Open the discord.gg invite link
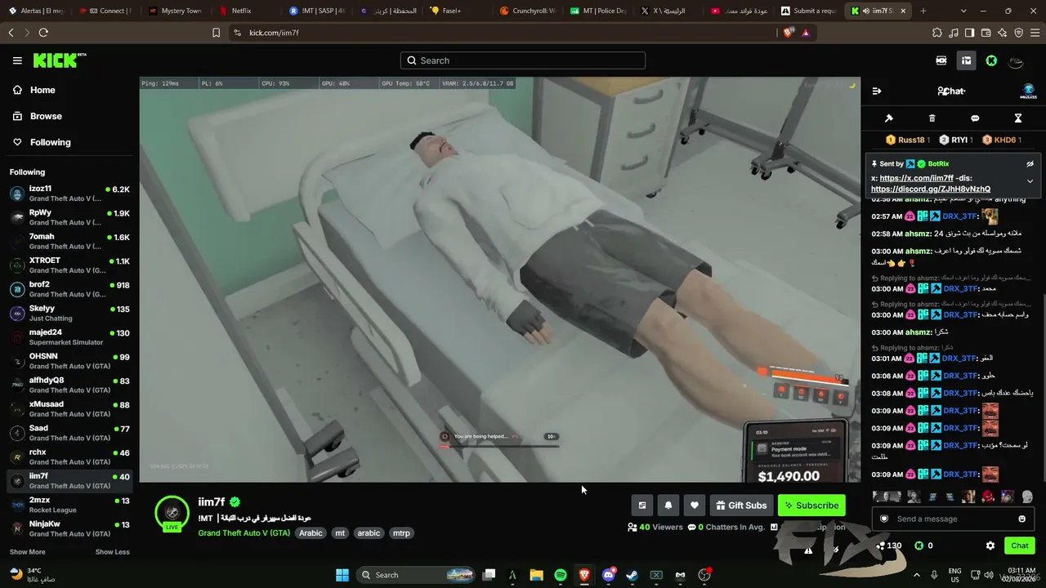The height and width of the screenshot is (588, 1046). 931,189
